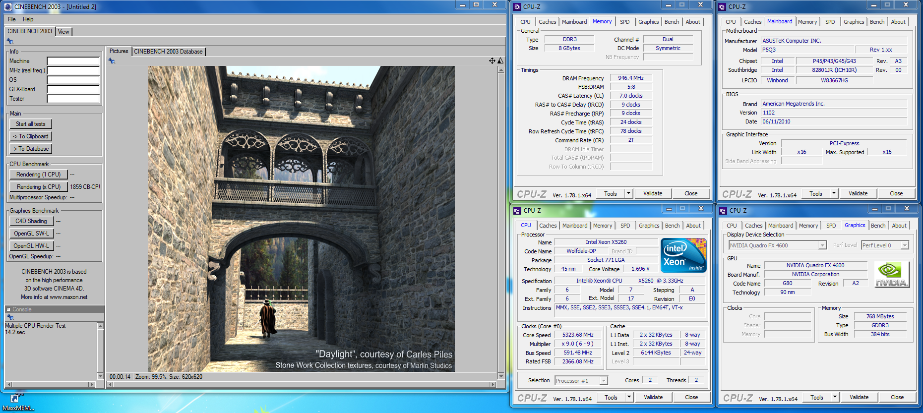
Task: Click the Start all tests button
Action: click(x=31, y=124)
